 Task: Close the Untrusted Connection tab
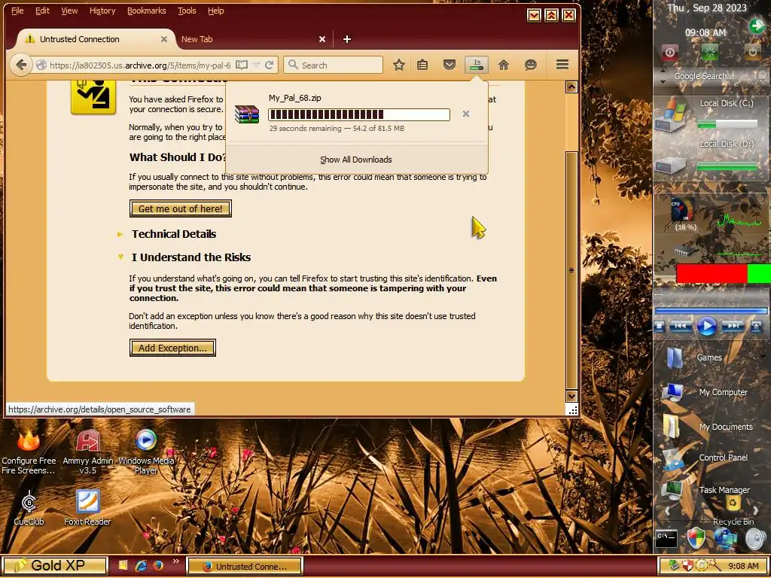[164, 39]
